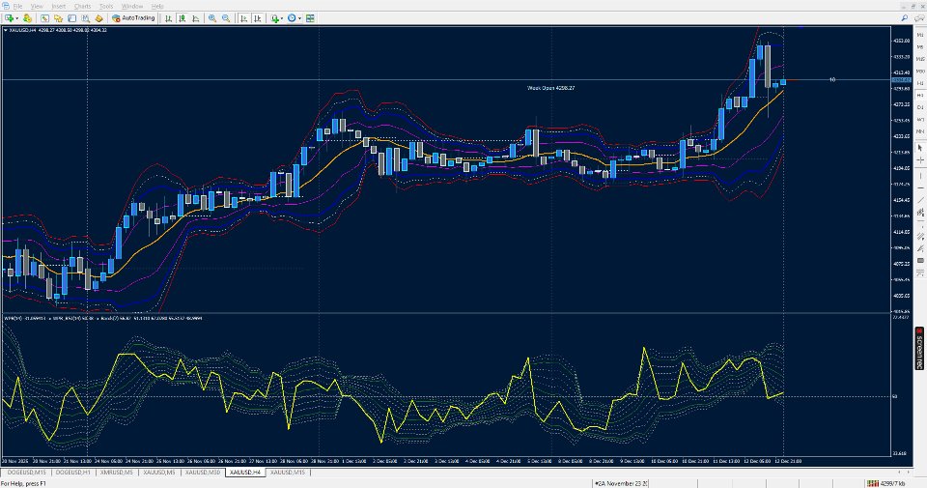The height and width of the screenshot is (488, 927).
Task: Switch to the DOGEUSD,H1 chart tab
Action: [x=73, y=473]
